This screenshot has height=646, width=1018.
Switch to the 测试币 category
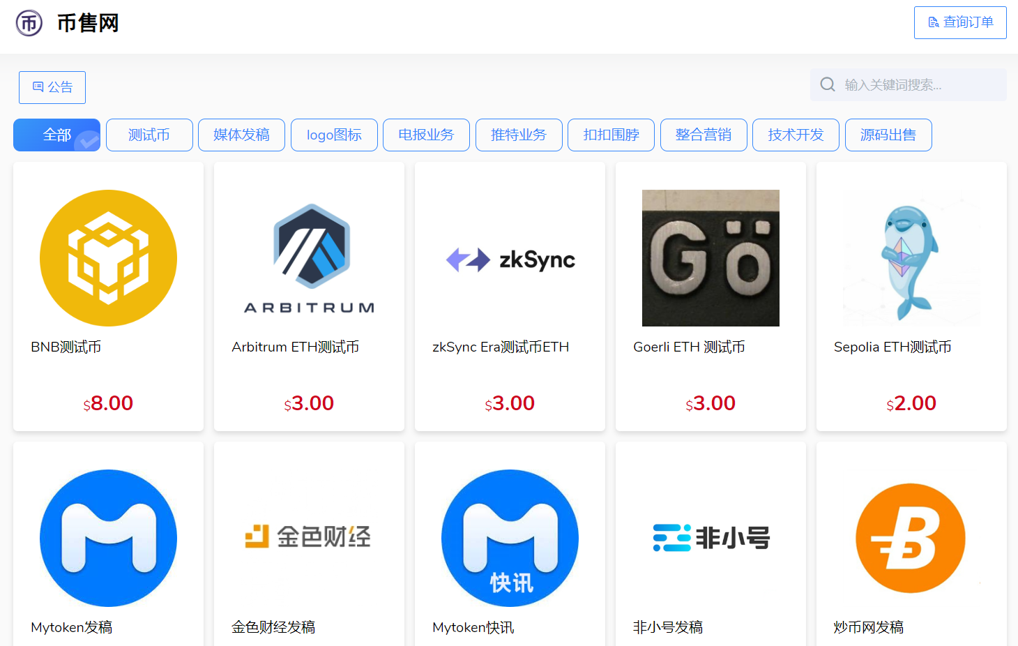click(149, 135)
